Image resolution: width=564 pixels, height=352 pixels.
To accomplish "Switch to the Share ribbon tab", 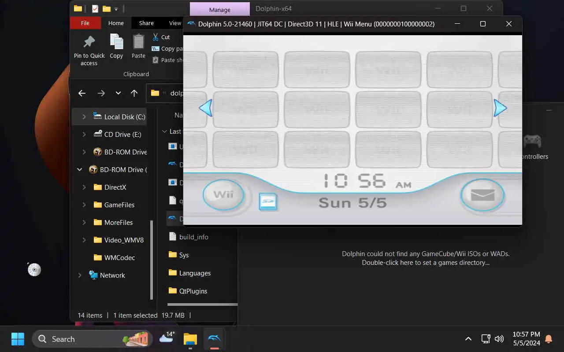I will [x=146, y=23].
